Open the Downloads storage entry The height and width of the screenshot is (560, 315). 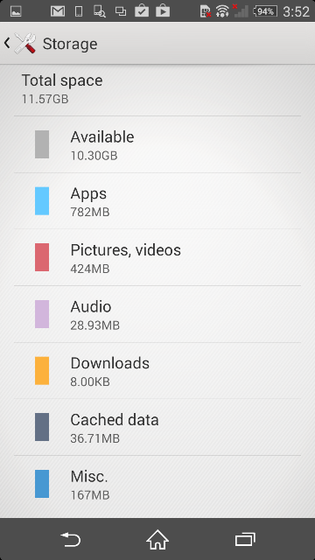pos(157,371)
